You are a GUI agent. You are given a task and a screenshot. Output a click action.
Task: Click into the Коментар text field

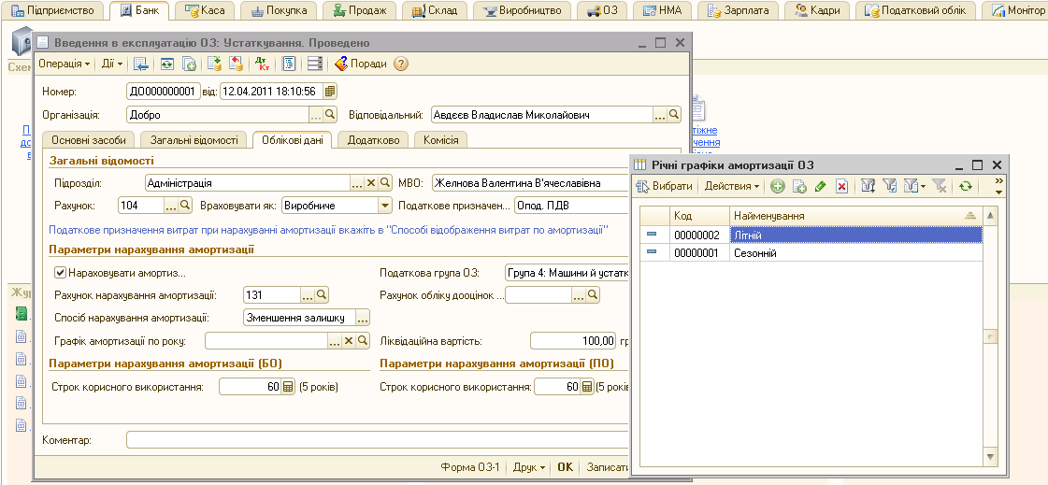click(374, 440)
